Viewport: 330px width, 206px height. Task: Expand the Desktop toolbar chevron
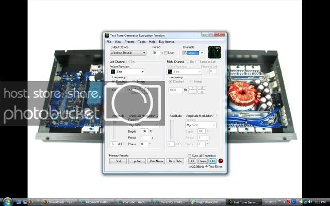pos(279,201)
